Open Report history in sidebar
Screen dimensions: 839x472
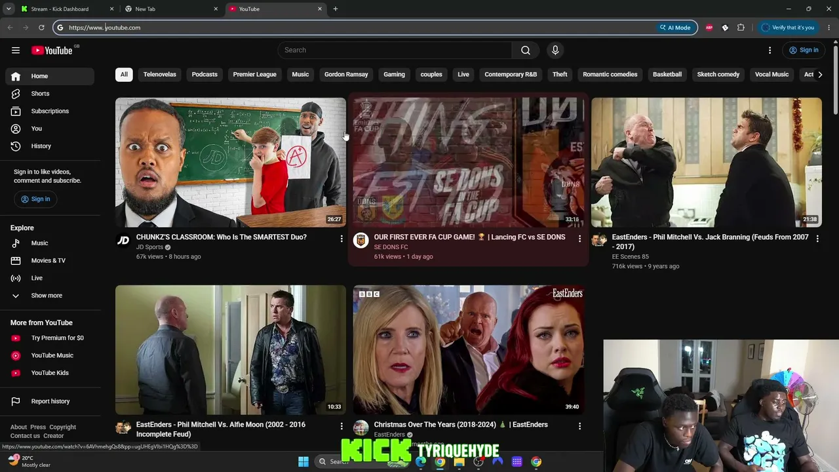(50, 401)
